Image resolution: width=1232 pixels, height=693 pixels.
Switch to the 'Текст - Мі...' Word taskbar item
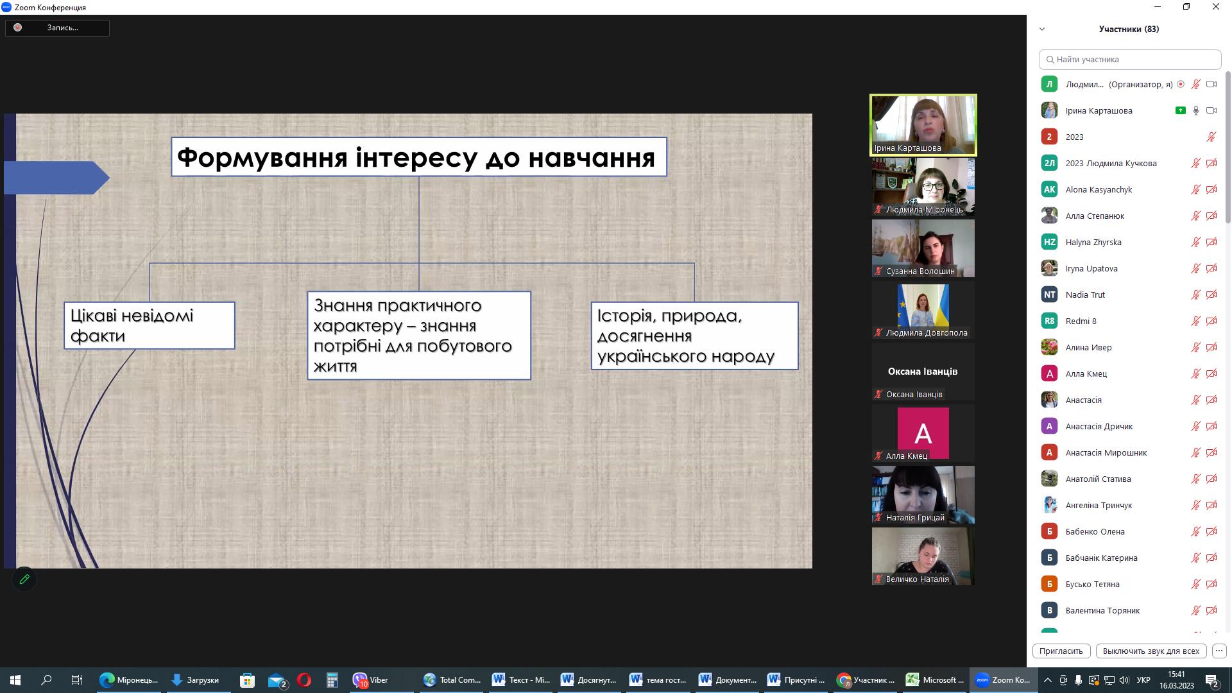pos(521,680)
